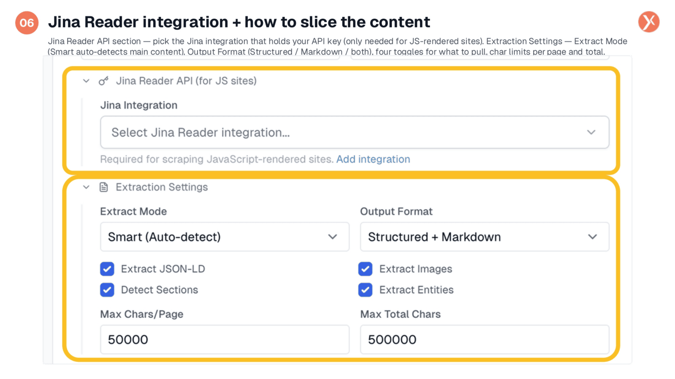Focus the Max Chars/Page field showing 50000

224,339
